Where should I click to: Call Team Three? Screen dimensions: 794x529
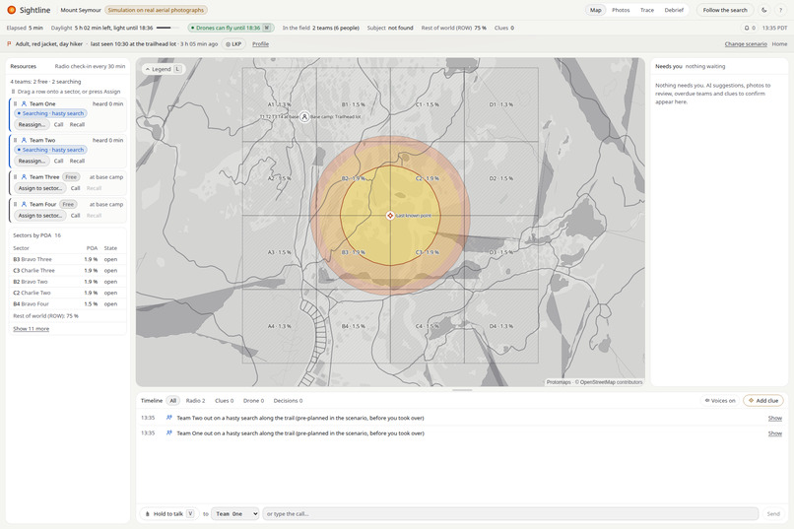click(x=76, y=188)
